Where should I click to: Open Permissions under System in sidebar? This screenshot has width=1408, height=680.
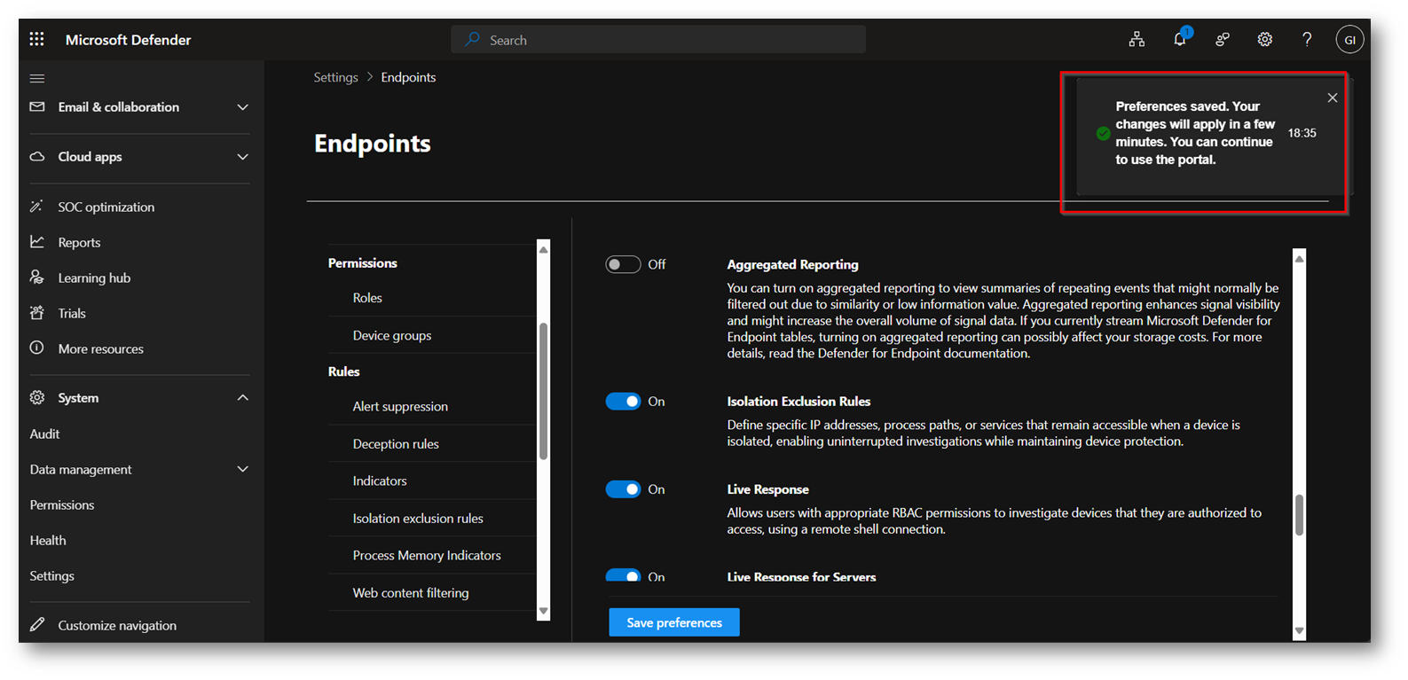click(62, 504)
